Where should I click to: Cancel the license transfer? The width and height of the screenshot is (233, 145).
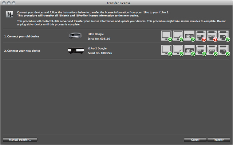[195, 140]
